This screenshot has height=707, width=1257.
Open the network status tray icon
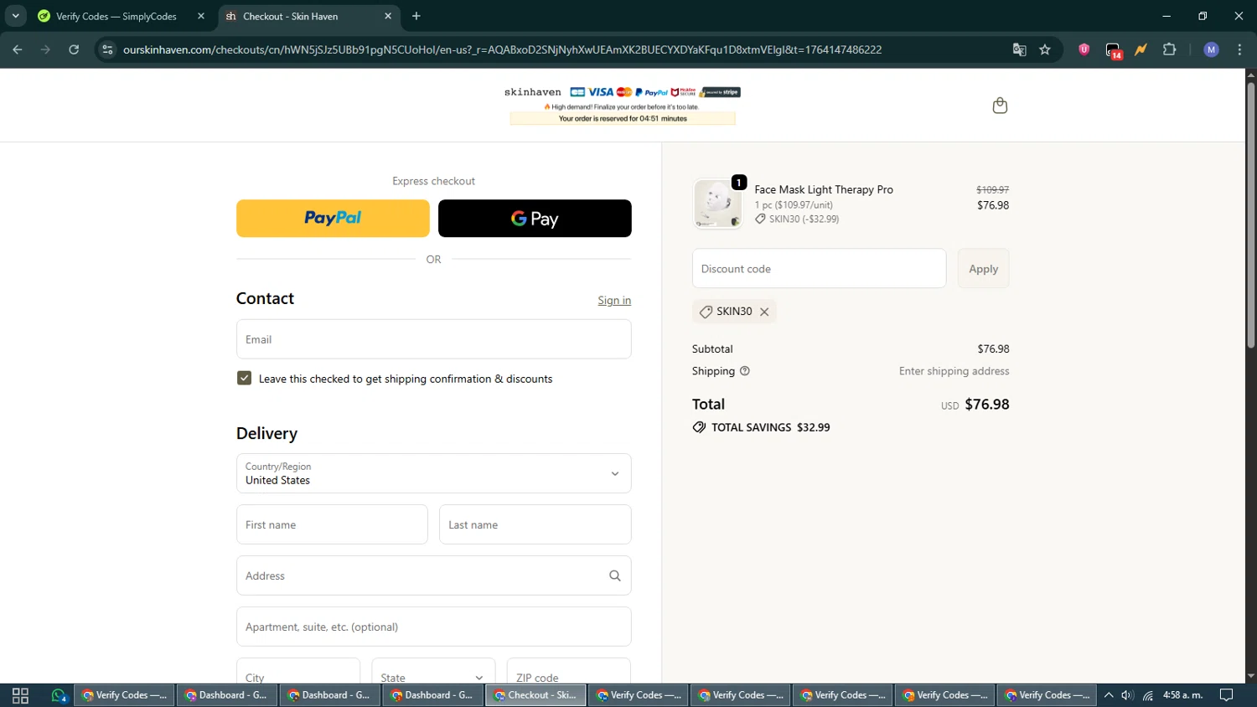[1147, 695]
